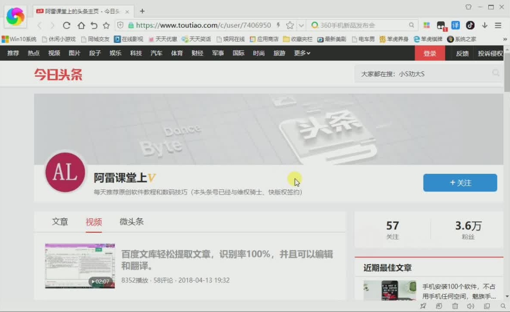Click the 今日头条 red logo
This screenshot has width=510, height=312.
58,75
